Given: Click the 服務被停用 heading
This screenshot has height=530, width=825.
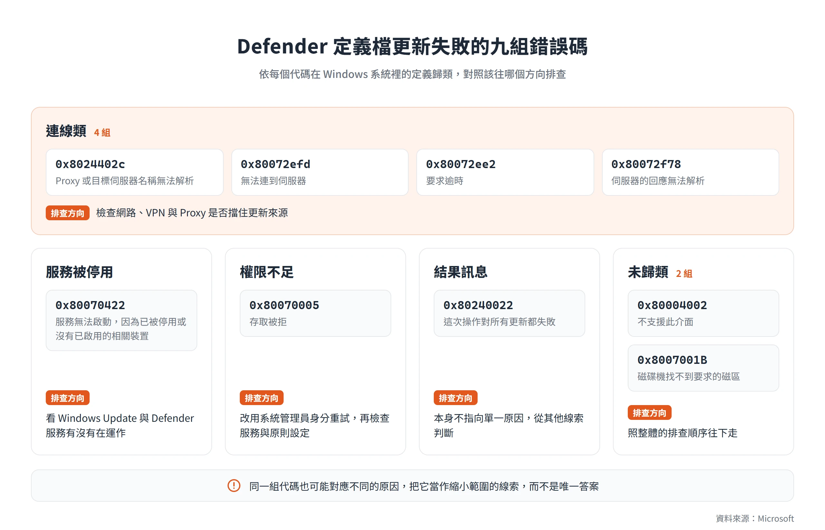Looking at the screenshot, I should (79, 272).
